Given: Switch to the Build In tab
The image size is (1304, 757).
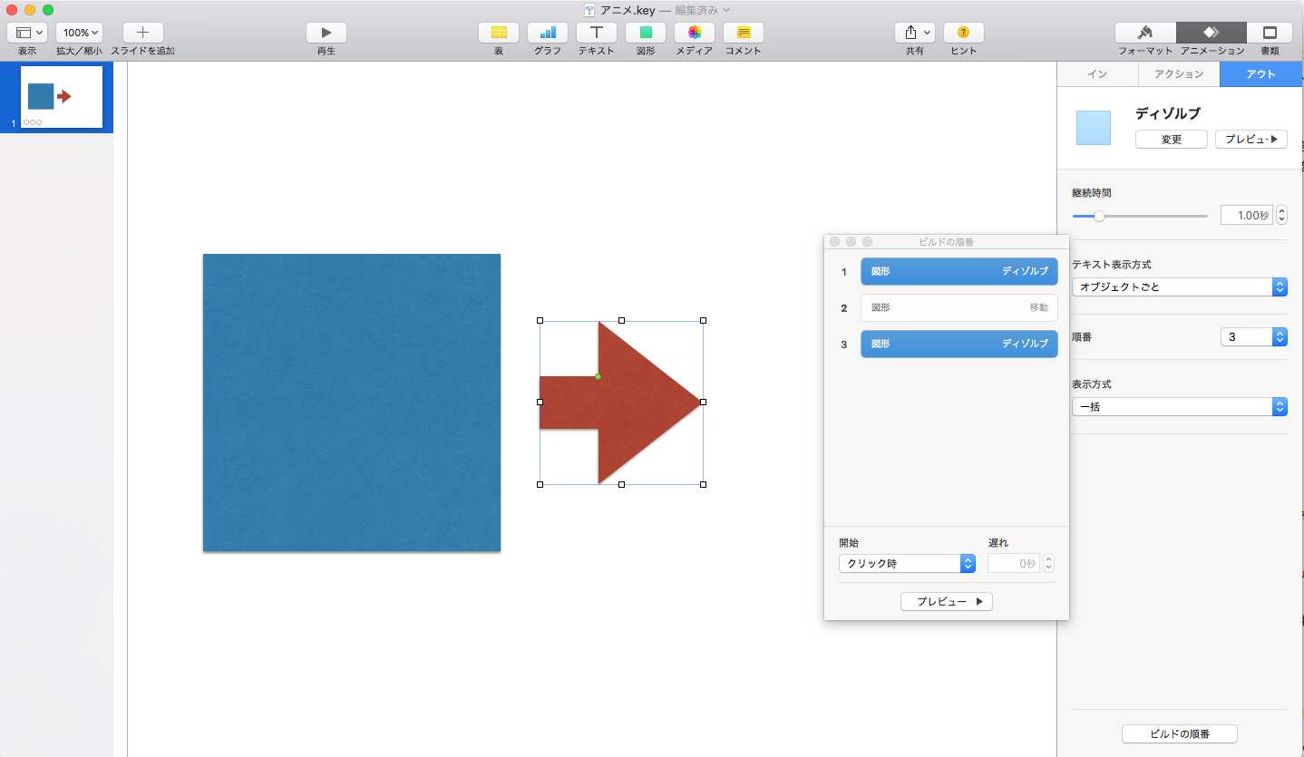Looking at the screenshot, I should [x=1097, y=74].
